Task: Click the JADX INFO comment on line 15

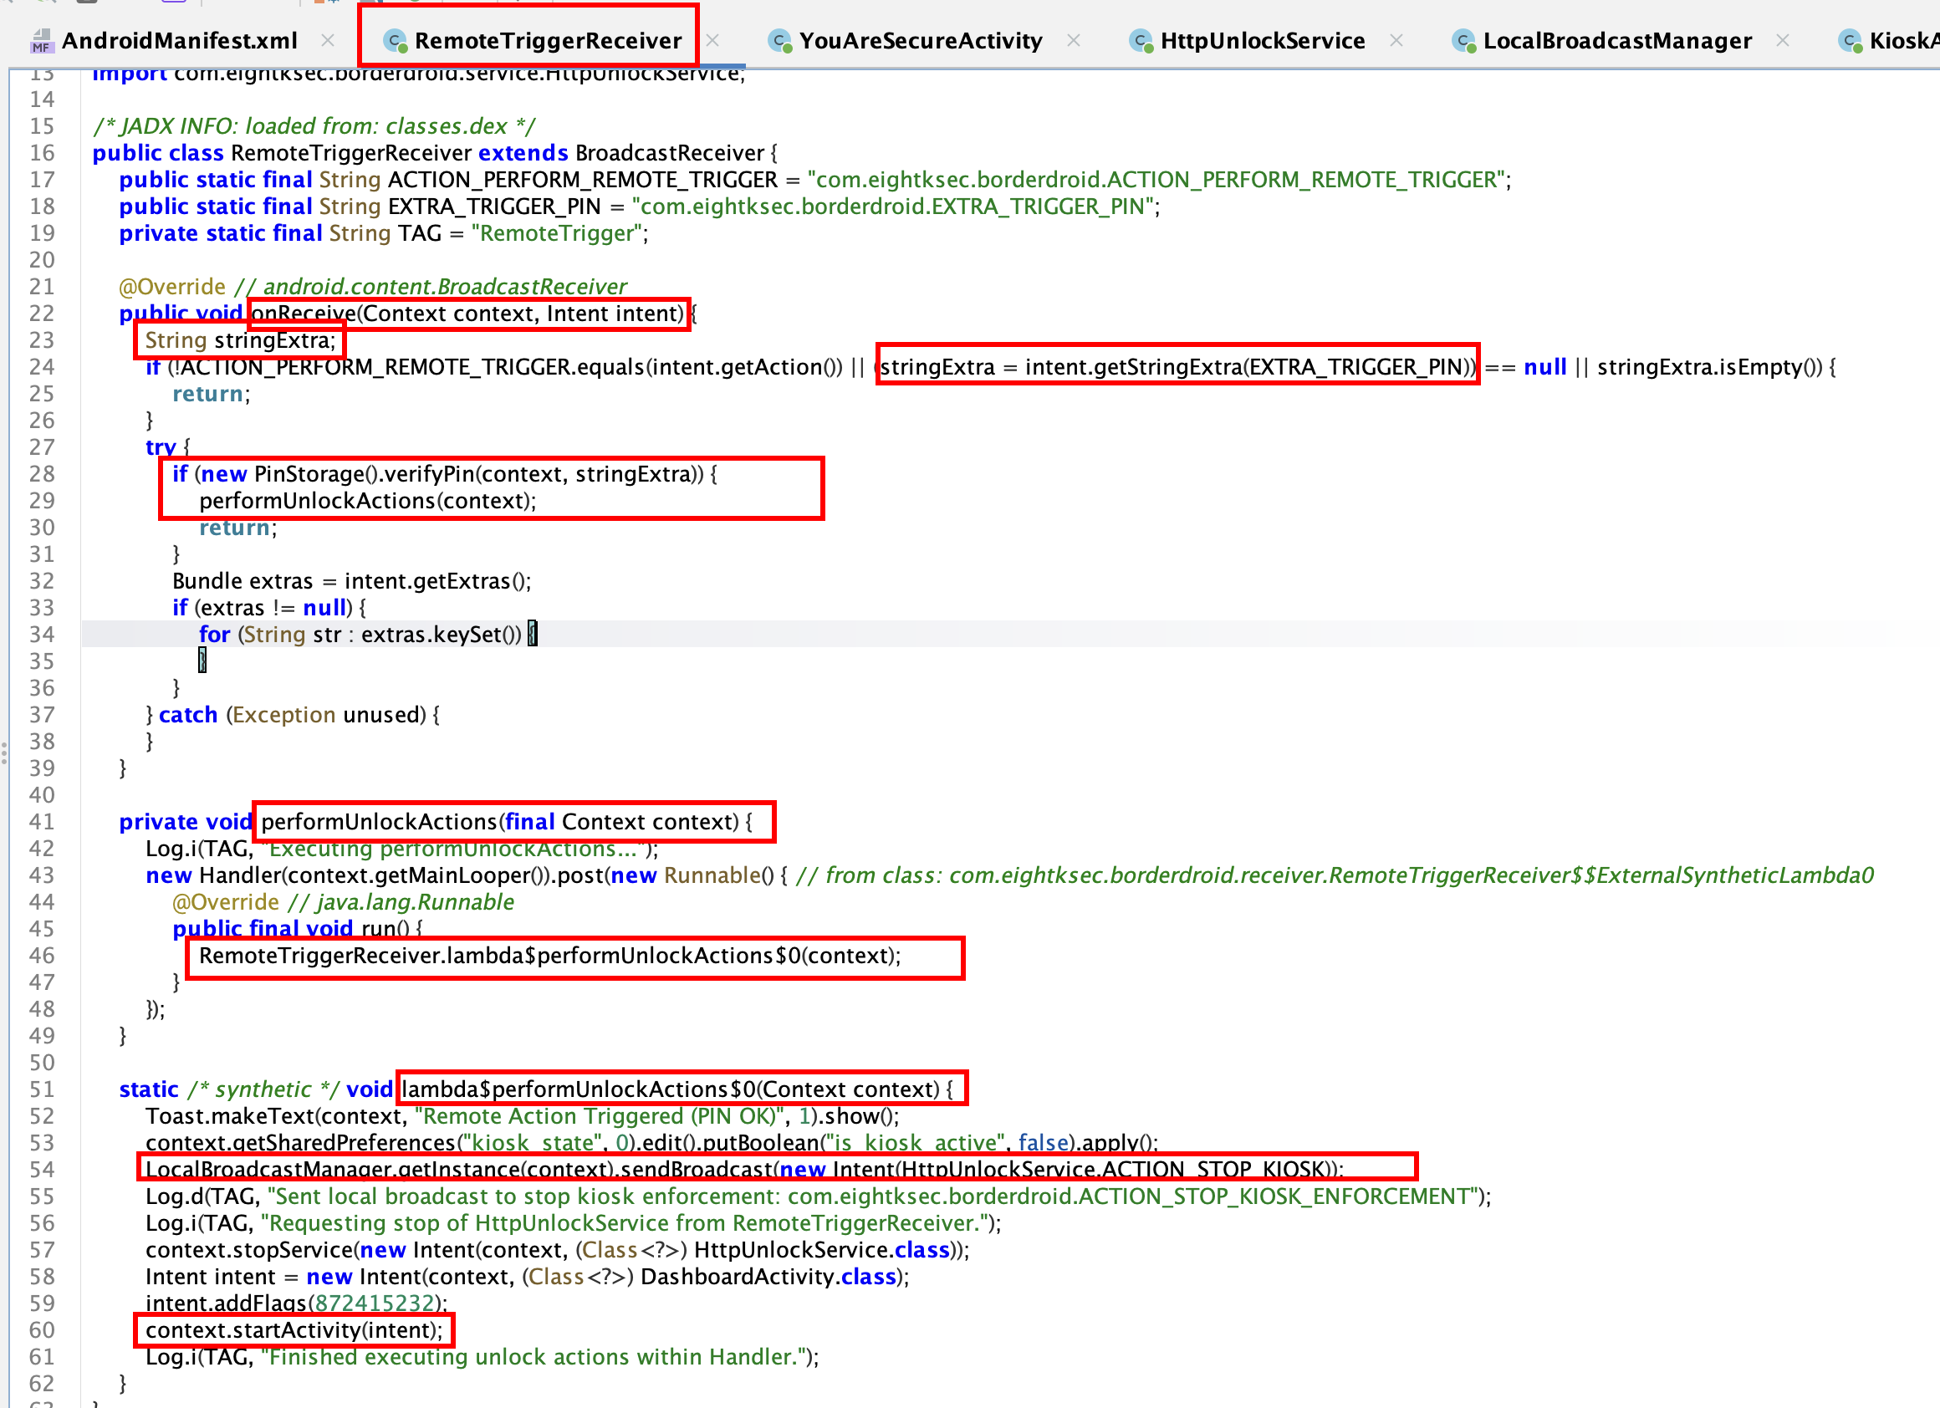Action: click(x=314, y=126)
